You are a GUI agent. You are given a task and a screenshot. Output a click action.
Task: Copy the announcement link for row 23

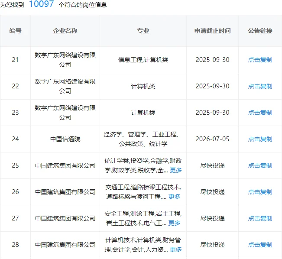pyautogui.click(x=260, y=113)
